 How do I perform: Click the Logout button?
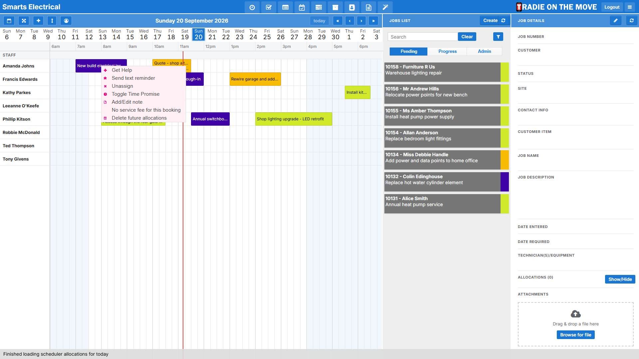pyautogui.click(x=612, y=7)
